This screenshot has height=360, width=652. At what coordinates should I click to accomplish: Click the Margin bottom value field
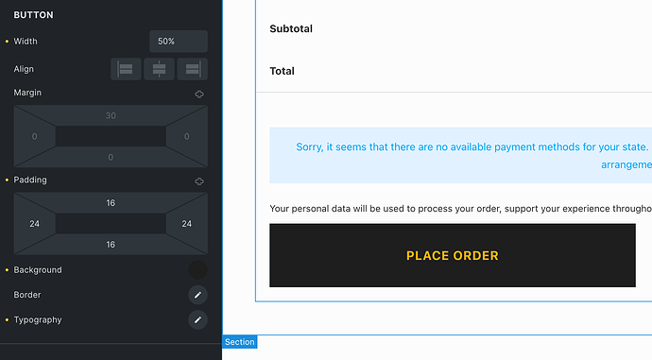111,157
